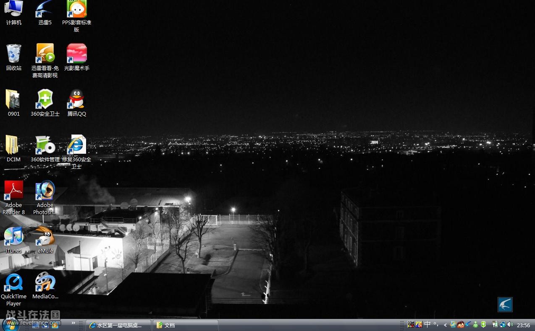Screen dimensions: 535x331
Task: Open the network connection tray icon
Action: (x=502, y=324)
